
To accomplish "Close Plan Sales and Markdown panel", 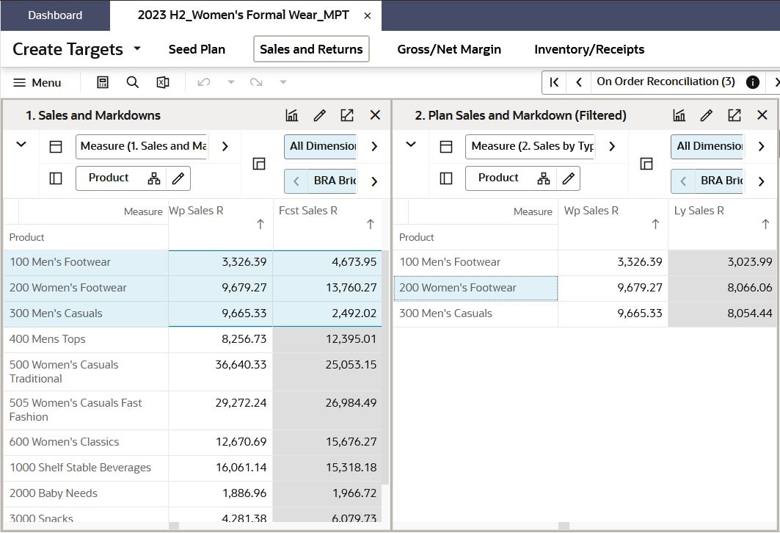I will point(762,115).
